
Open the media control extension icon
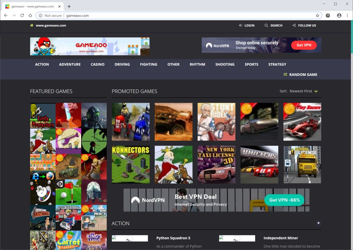[x=328, y=15]
